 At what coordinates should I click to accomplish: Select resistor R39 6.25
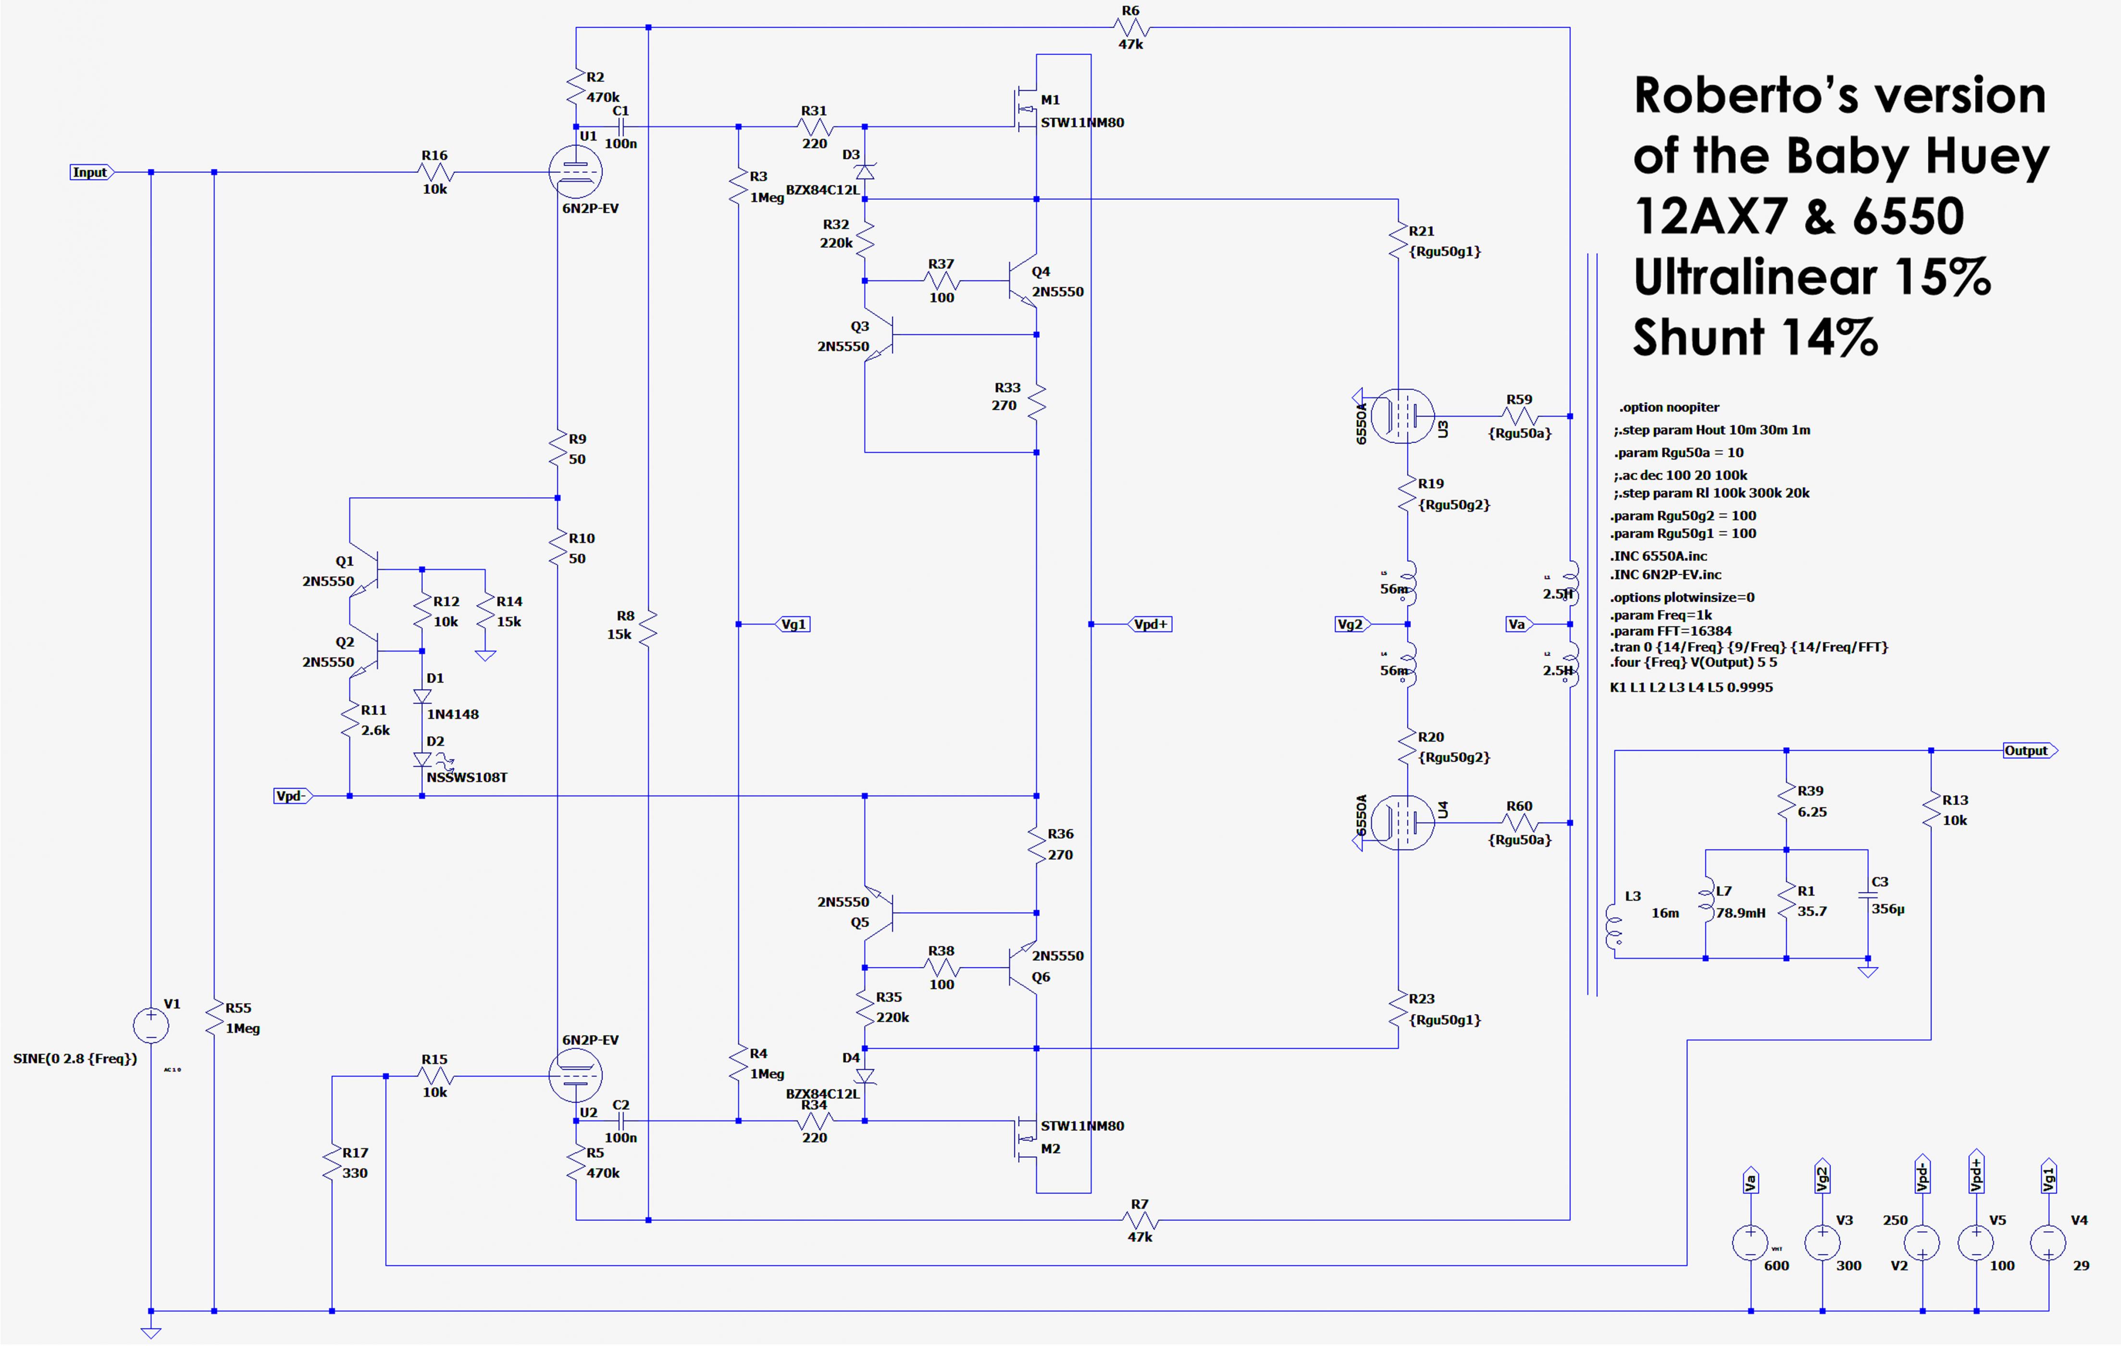(x=1786, y=800)
